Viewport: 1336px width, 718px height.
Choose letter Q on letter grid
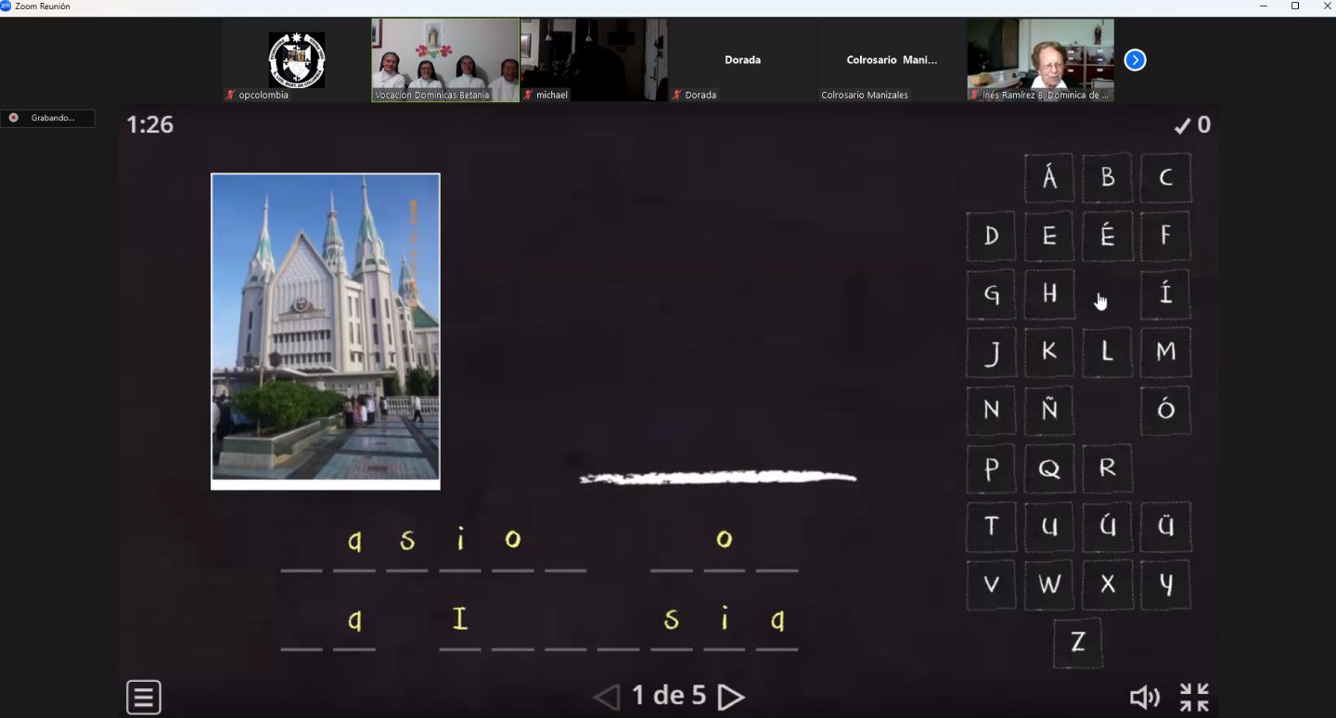[1049, 468]
